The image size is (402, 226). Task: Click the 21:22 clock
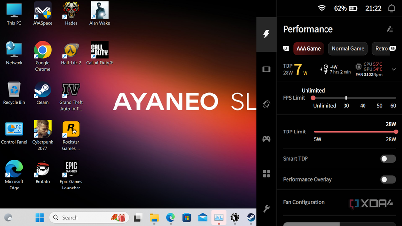coord(373,8)
